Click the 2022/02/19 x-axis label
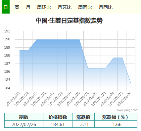Image resolution: width=141 pixels, height=131 pixels. [x=64, y=99]
